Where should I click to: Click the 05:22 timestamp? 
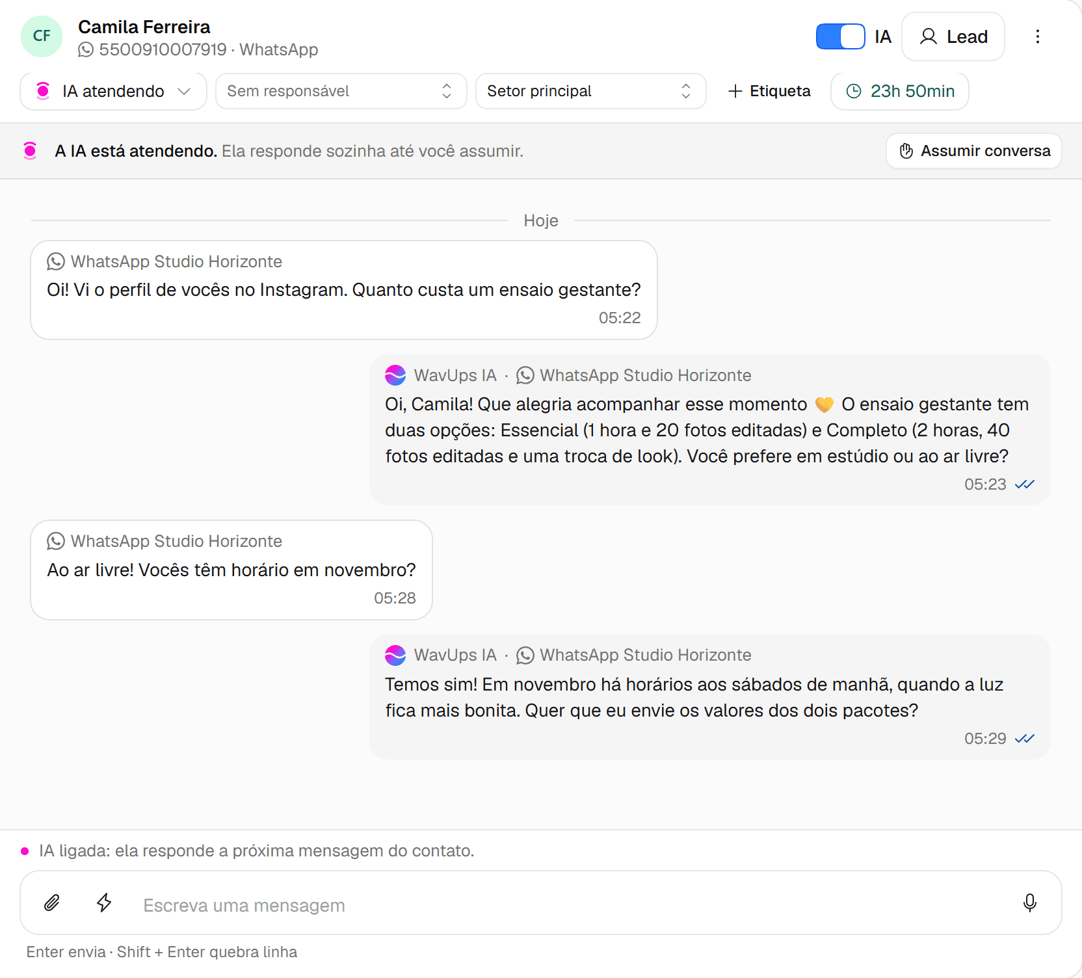(620, 317)
